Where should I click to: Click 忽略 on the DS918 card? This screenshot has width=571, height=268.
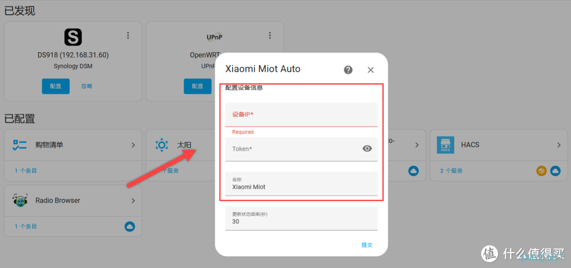[87, 86]
